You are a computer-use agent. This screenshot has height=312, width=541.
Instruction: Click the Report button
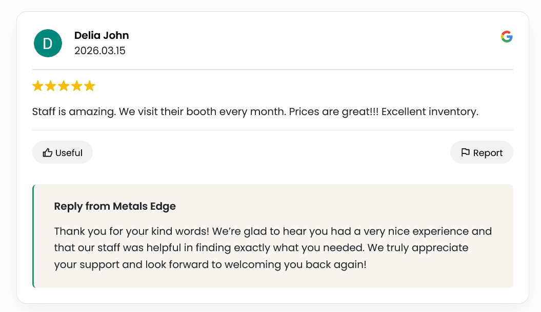[482, 152]
